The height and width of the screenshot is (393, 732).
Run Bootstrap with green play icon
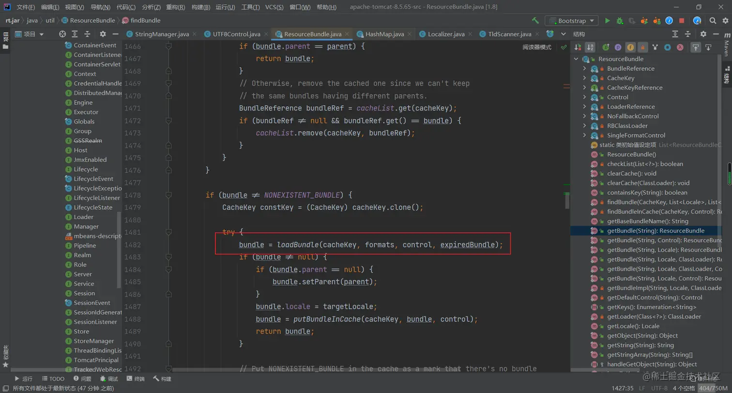pos(607,20)
